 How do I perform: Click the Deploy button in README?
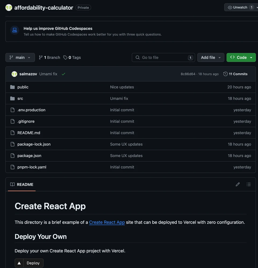(29, 263)
